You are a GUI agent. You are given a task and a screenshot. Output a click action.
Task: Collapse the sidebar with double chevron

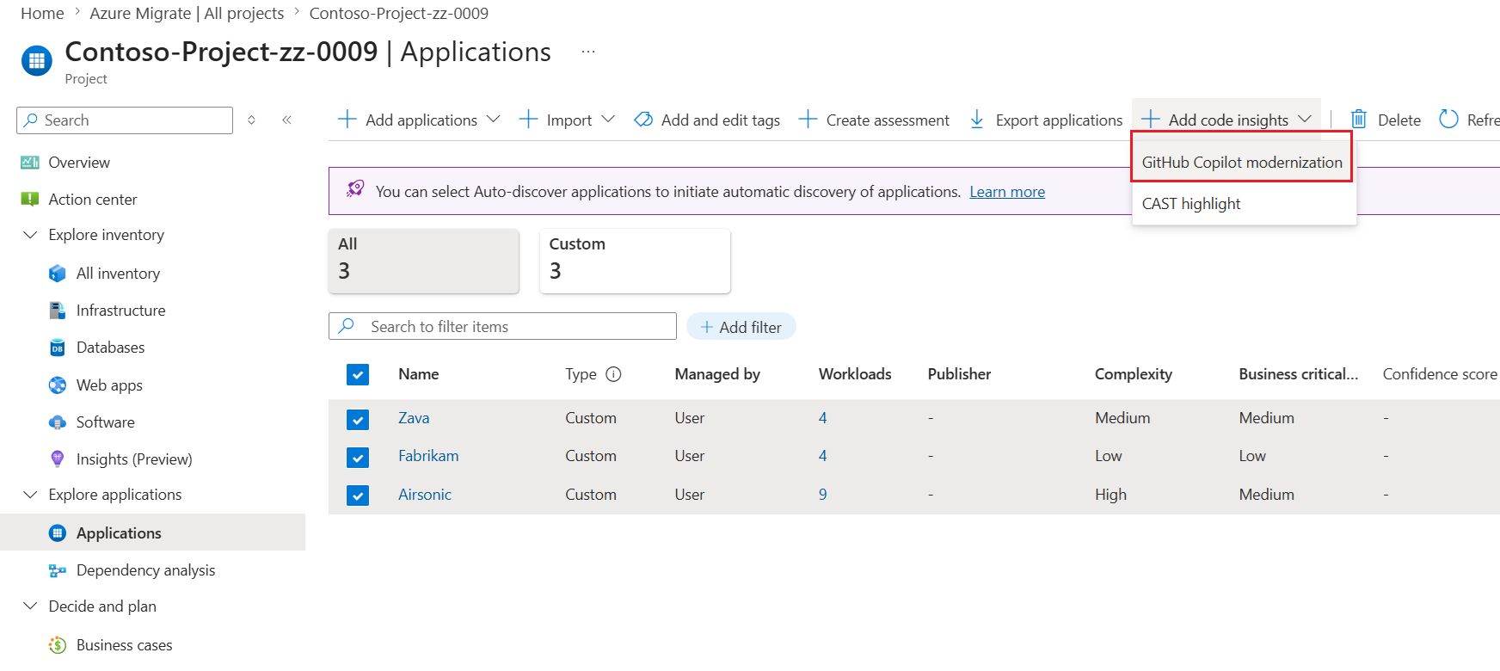pyautogui.click(x=286, y=120)
